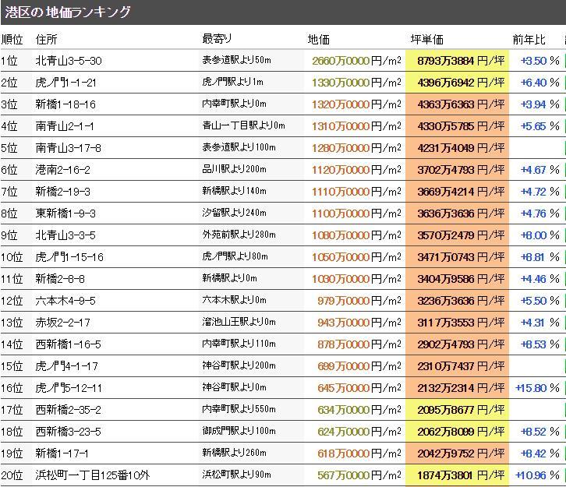Open 浜松町一丁目125番10外 address entry
Screen dimensions: 566x487
point(92,475)
